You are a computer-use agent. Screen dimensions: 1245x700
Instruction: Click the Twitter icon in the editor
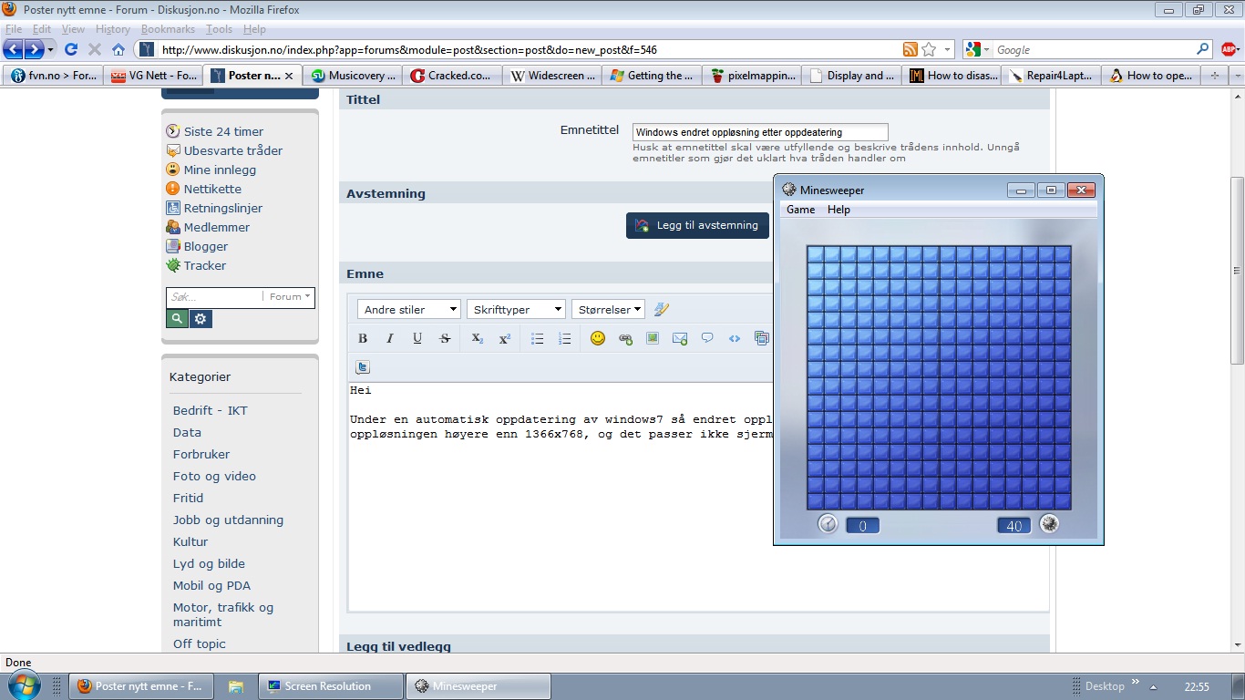pyautogui.click(x=363, y=367)
